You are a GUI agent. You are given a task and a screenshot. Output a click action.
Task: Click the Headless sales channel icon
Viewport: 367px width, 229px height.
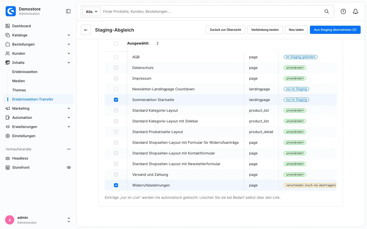[x=8, y=158]
